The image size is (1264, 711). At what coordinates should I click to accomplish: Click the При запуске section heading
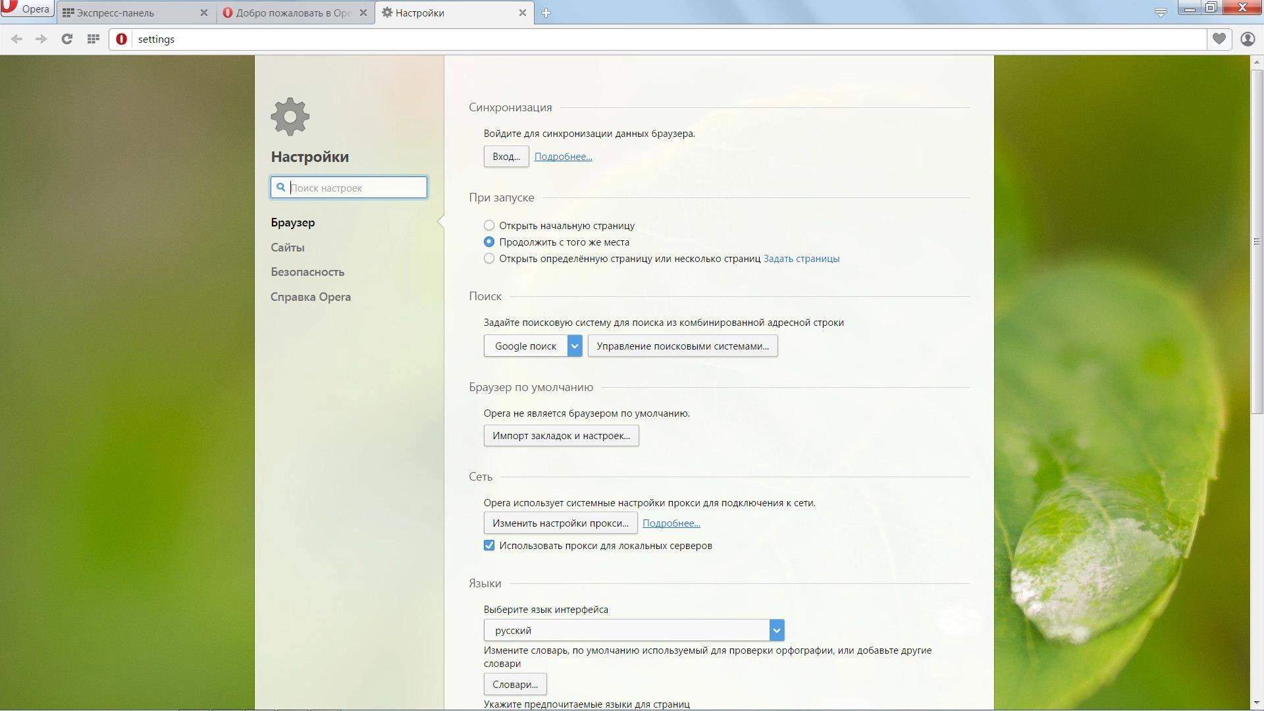click(x=502, y=197)
